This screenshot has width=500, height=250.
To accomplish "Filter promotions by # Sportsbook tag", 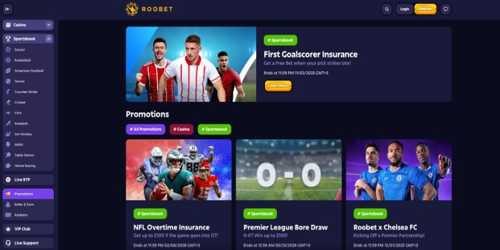I will (x=214, y=129).
